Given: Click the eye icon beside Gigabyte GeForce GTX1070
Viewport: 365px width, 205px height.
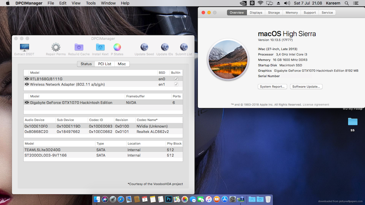Looking at the screenshot, I should (27, 102).
